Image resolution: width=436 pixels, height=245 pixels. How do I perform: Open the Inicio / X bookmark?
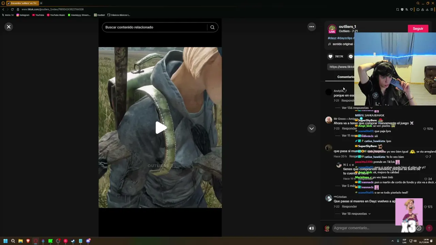pos(8,15)
